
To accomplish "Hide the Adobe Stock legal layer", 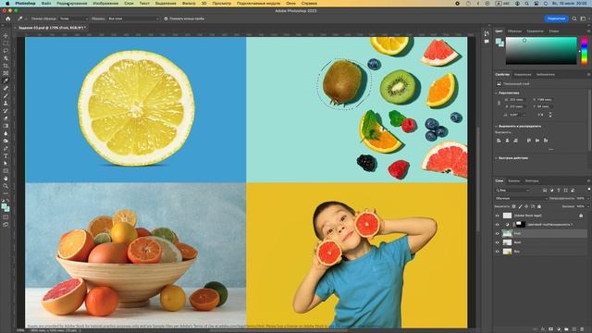I will pos(498,216).
